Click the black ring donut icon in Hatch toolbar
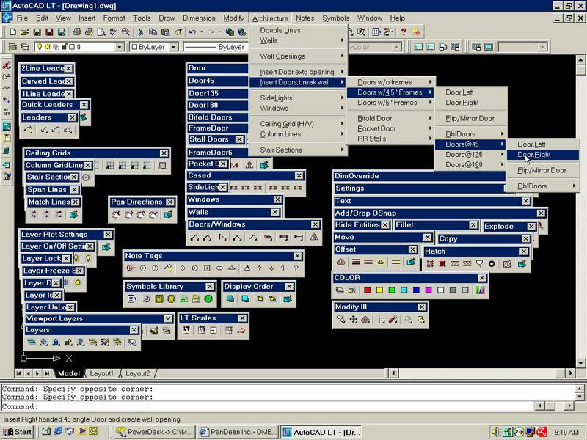 click(x=492, y=264)
